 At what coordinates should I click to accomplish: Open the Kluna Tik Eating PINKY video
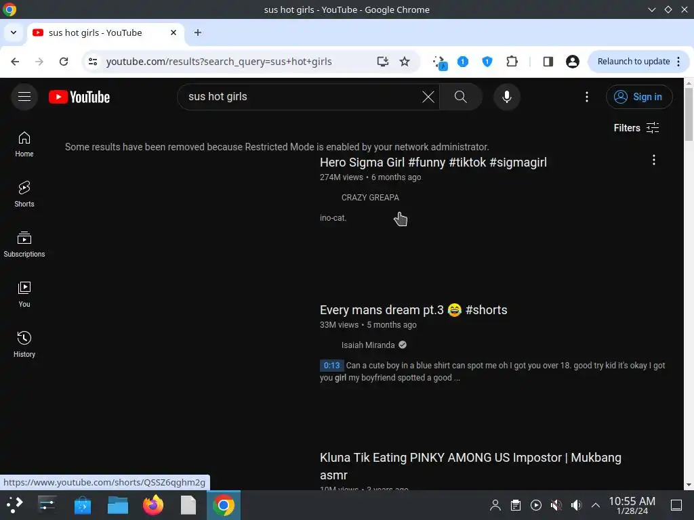pos(470,466)
